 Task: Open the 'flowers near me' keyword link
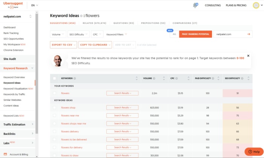point(70,115)
